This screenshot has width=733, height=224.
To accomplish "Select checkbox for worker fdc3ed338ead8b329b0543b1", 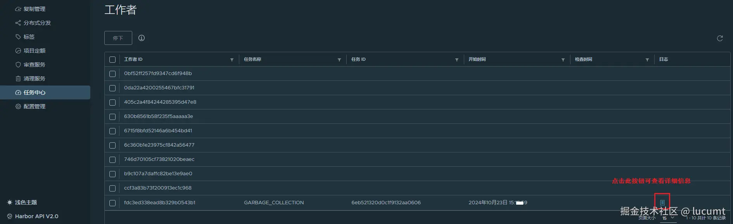I will (x=112, y=203).
